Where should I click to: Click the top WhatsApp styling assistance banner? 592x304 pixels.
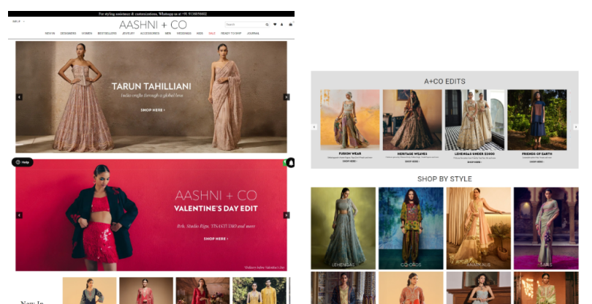[151, 14]
